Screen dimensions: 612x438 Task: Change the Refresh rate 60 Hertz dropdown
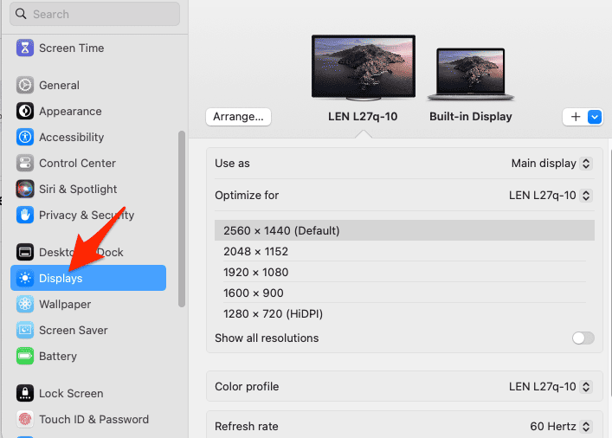(560, 427)
